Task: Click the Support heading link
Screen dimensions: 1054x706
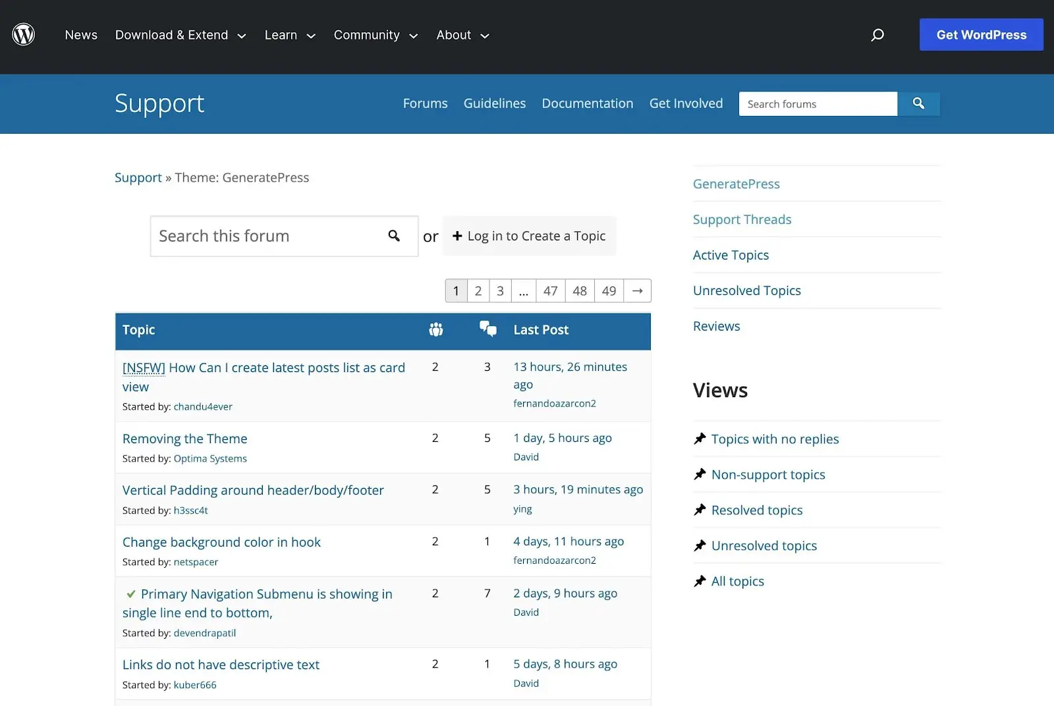Action: 159,103
